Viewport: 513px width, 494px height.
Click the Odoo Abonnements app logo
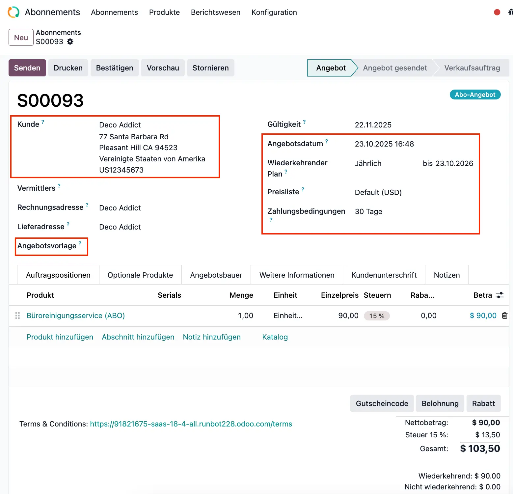13,12
